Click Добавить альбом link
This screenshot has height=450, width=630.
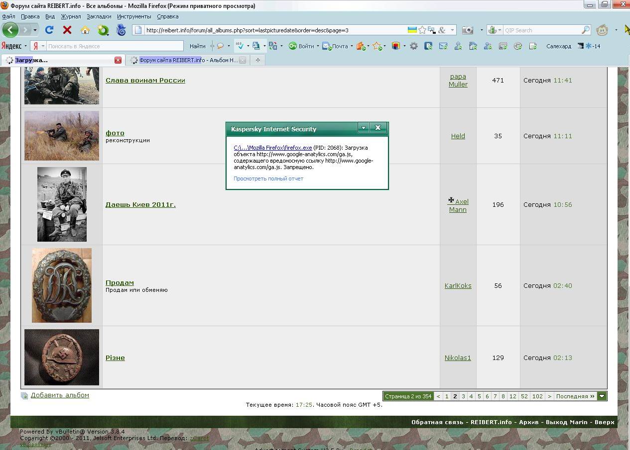click(60, 395)
